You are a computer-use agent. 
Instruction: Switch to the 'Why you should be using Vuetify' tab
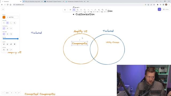(x=33, y=2)
